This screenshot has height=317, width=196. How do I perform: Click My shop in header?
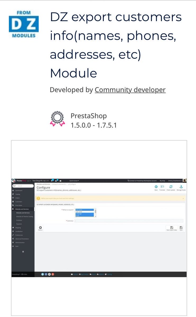(162, 181)
